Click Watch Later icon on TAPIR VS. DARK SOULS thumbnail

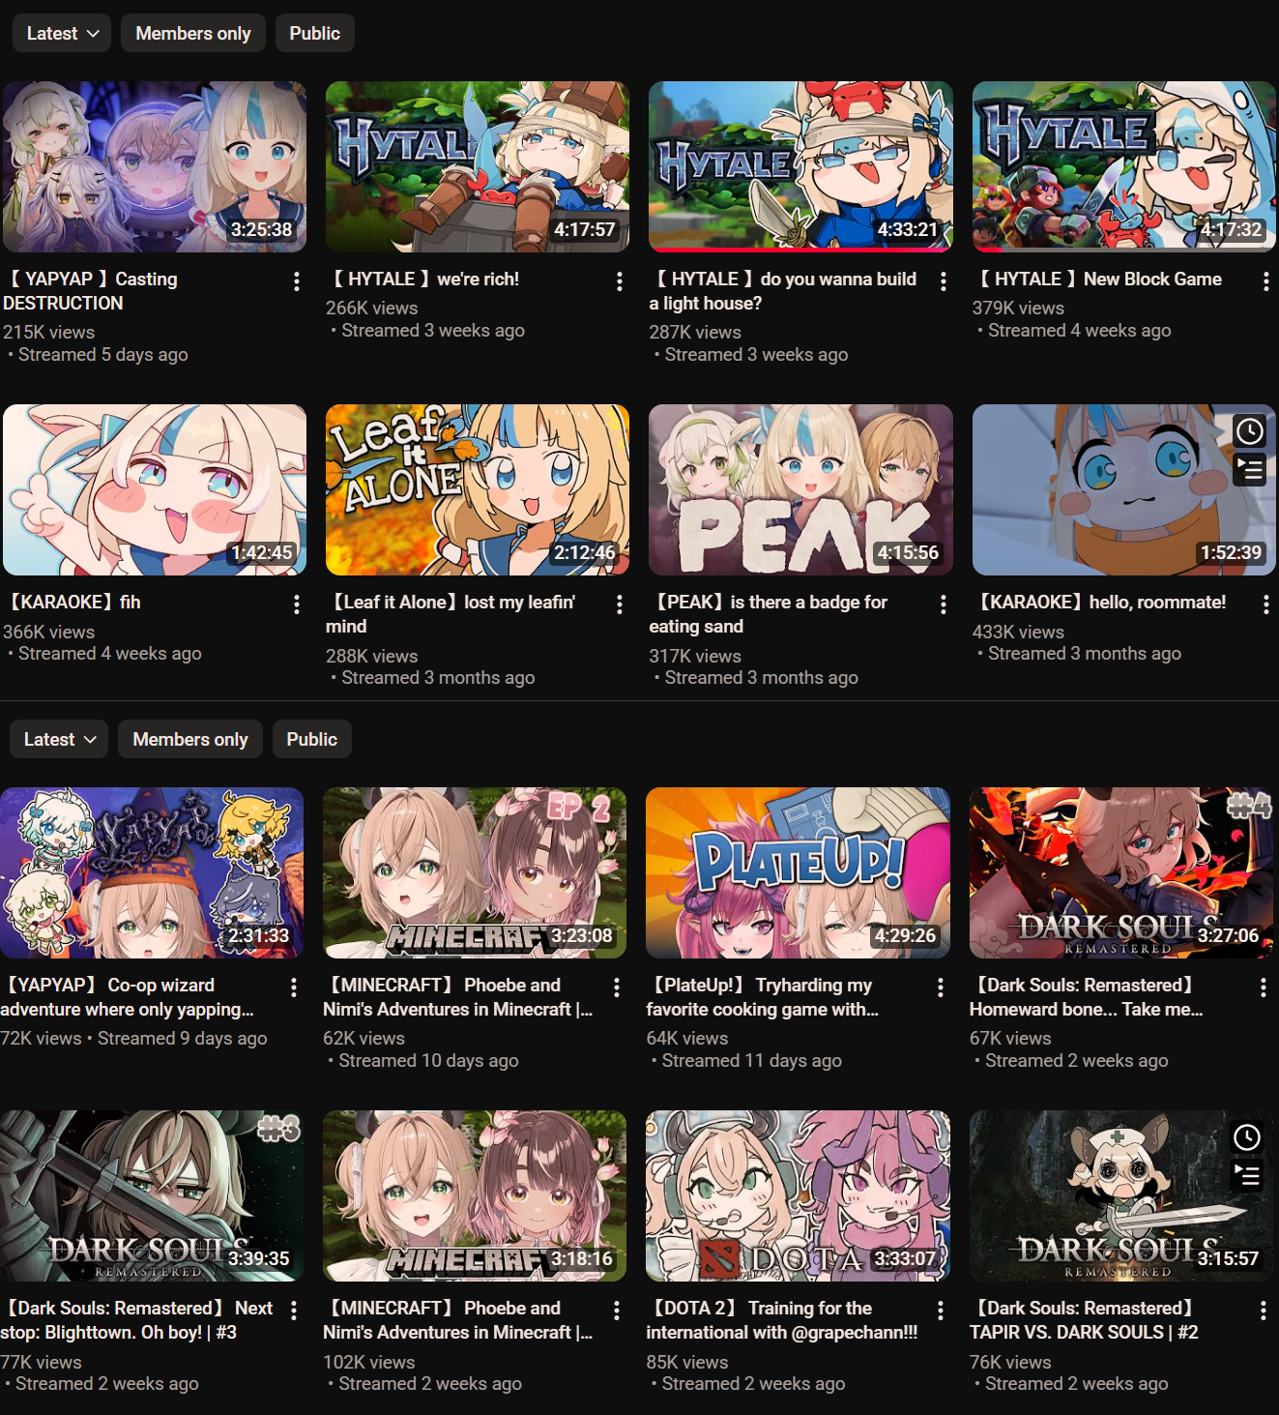click(x=1246, y=1137)
